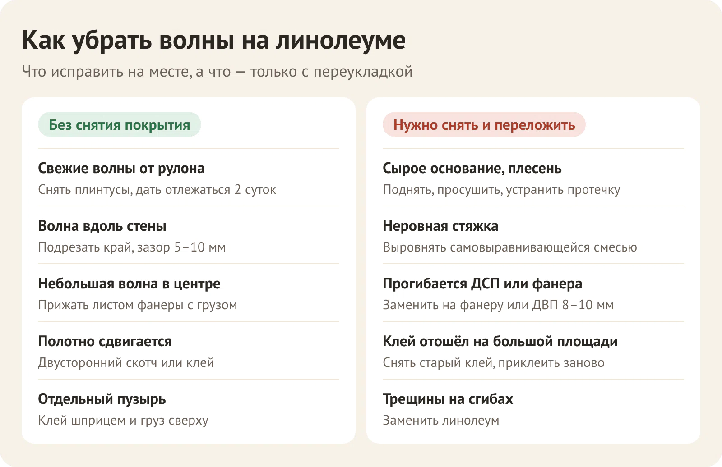Click "Прижать листом фанеры с грузом"
Screen dimensions: 722x467
click(138, 305)
